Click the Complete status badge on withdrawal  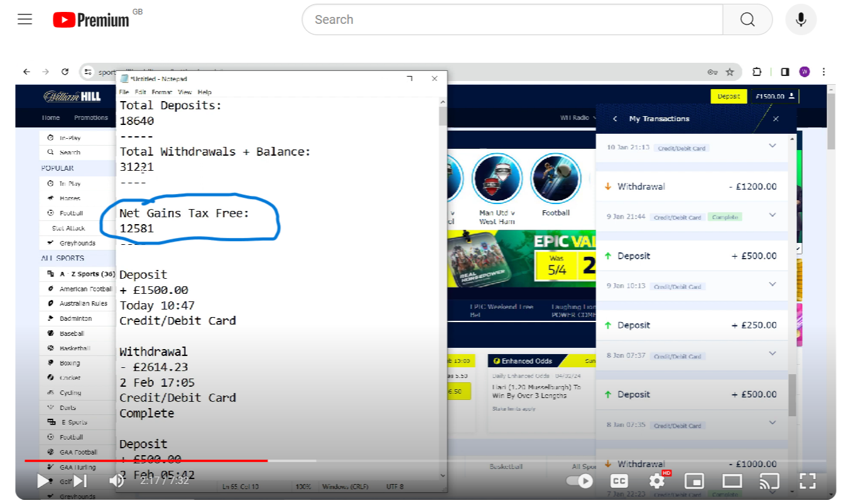coord(725,217)
